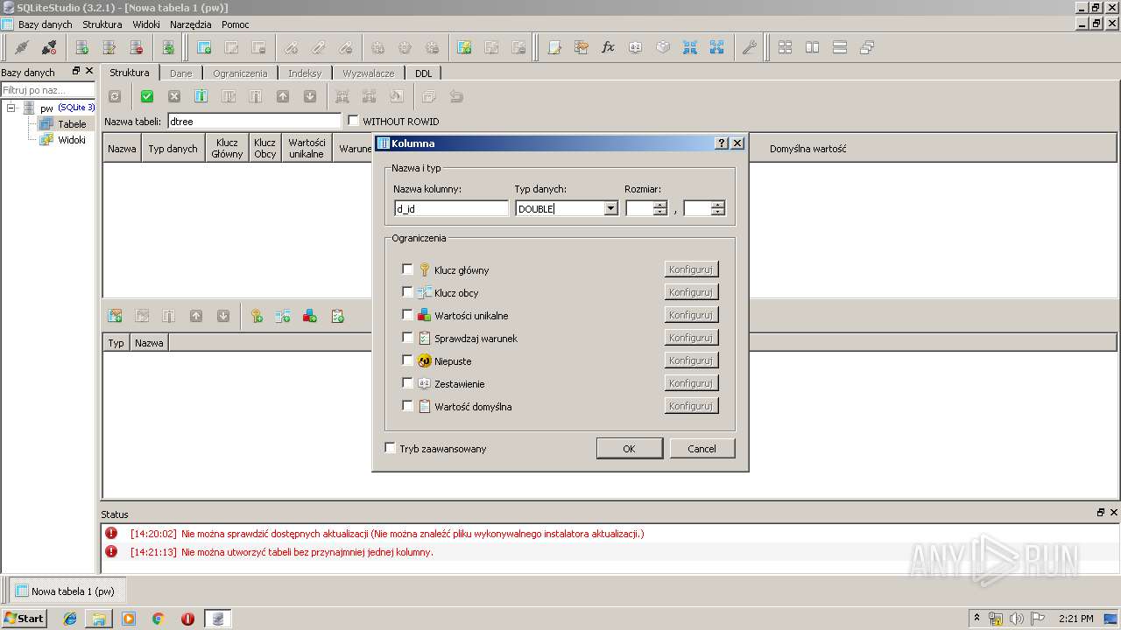This screenshot has height=630, width=1121.
Task: Click the add column icon in structure toolbar
Action: coord(201,96)
